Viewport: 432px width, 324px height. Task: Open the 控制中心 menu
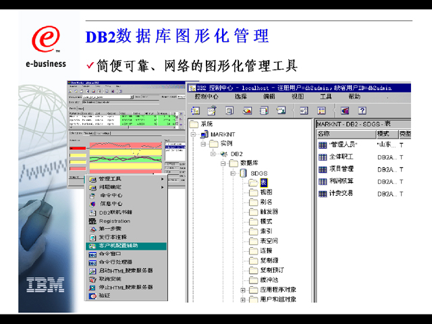point(207,97)
